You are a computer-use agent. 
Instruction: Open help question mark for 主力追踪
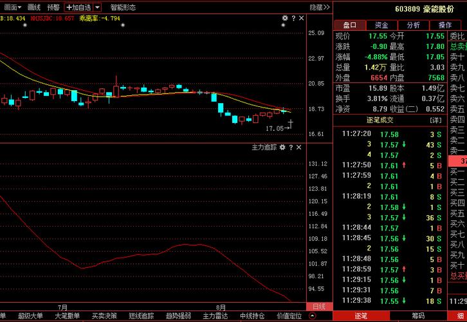coord(291,147)
